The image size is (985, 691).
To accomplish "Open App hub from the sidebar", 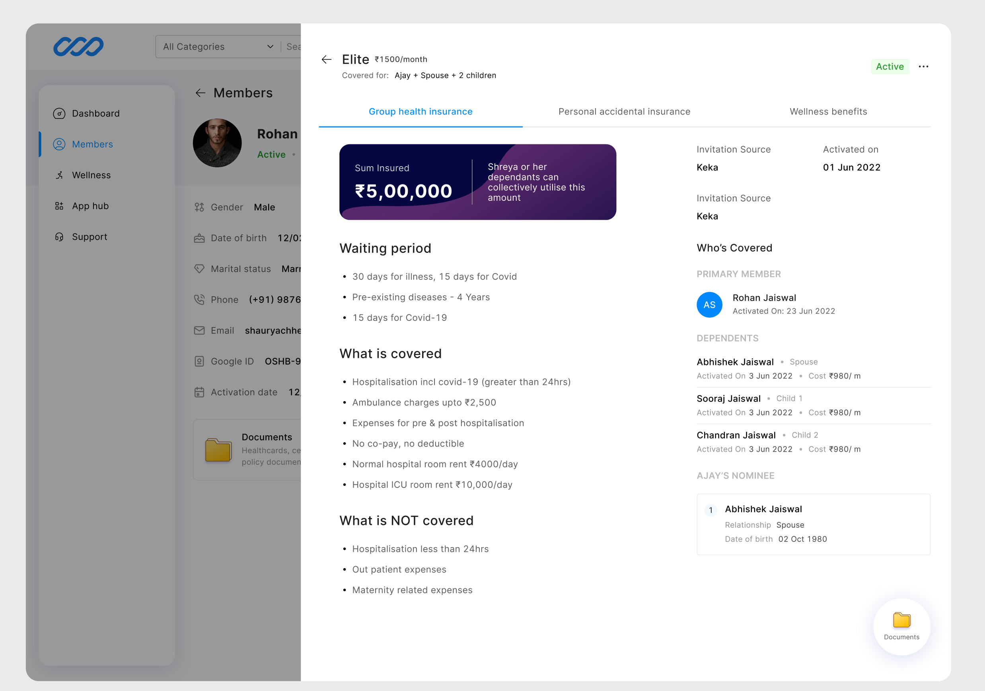I will pos(90,206).
